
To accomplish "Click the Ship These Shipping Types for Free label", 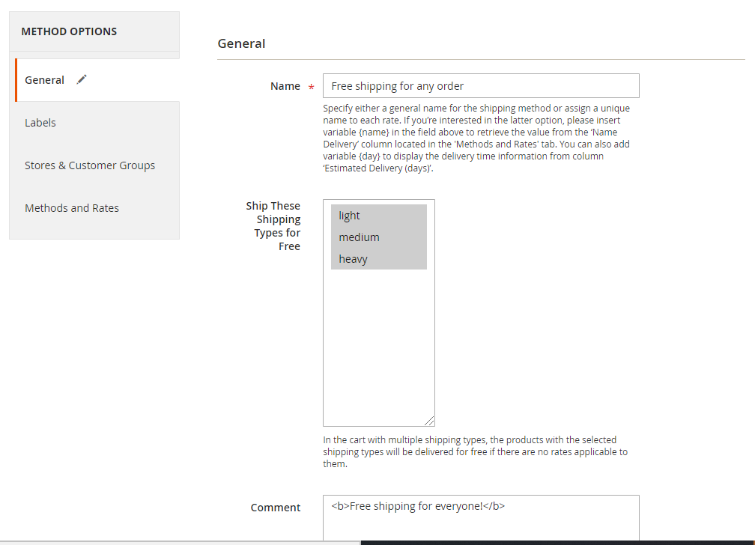I will tap(273, 226).
